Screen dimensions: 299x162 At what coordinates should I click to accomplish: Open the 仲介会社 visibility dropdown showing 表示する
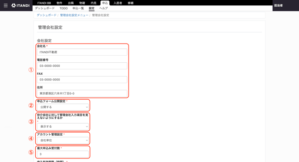63,126
